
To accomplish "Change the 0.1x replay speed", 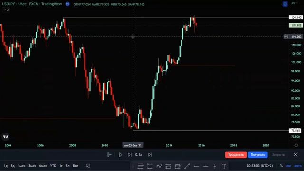I will click(x=138, y=155).
